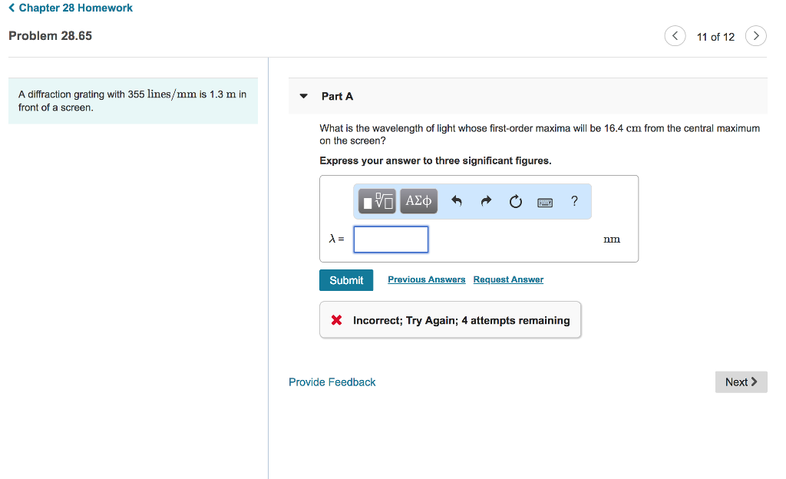View Previous Answers link

point(426,279)
